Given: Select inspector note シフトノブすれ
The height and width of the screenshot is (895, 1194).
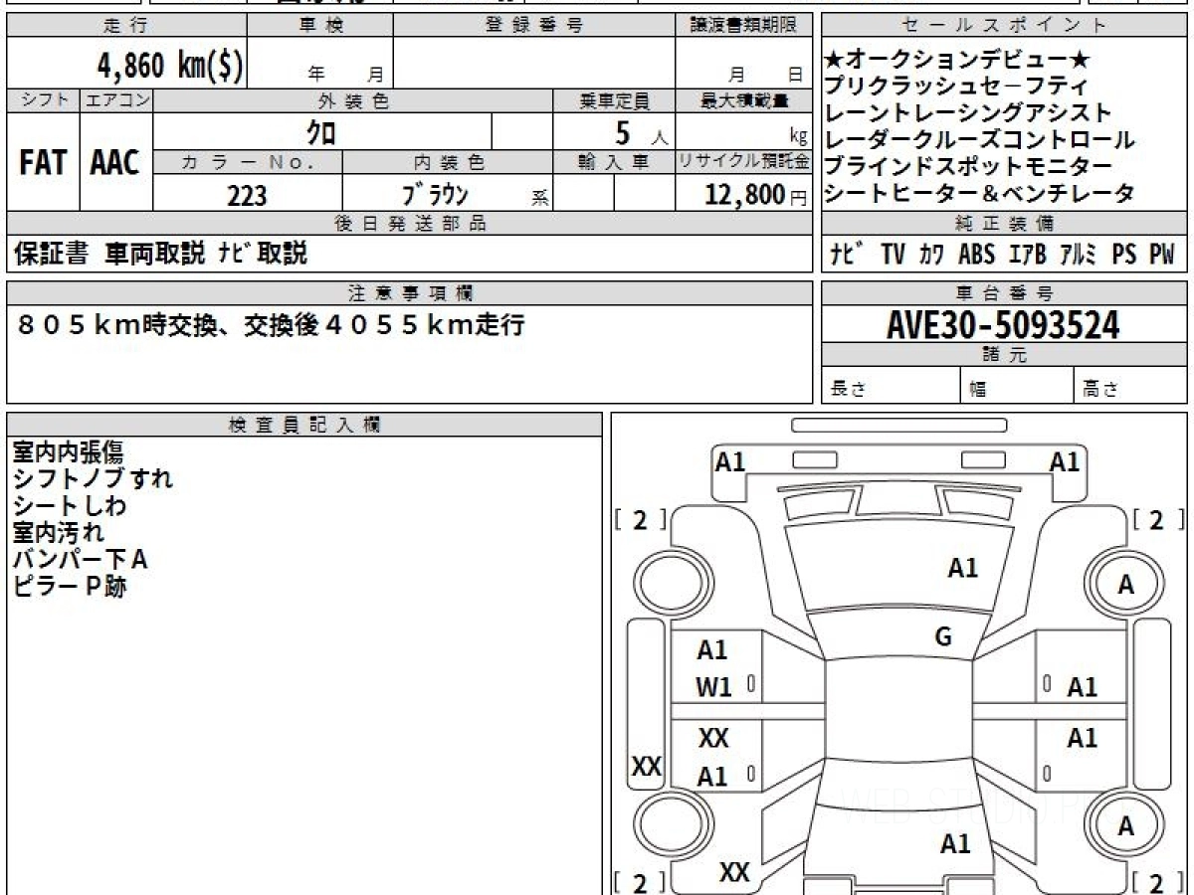Looking at the screenshot, I should (94, 479).
